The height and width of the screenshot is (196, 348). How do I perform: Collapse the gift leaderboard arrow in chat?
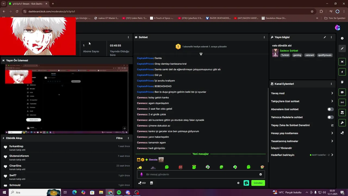201,54
